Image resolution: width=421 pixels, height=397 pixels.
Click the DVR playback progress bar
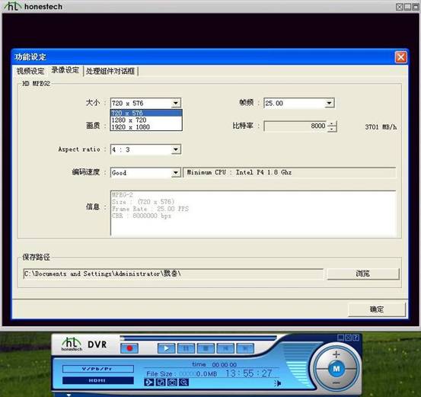(x=199, y=338)
